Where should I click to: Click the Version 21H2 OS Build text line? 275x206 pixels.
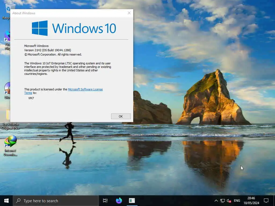point(48,50)
